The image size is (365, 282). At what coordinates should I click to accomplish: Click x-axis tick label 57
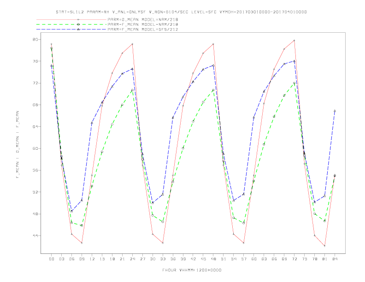click(244, 259)
